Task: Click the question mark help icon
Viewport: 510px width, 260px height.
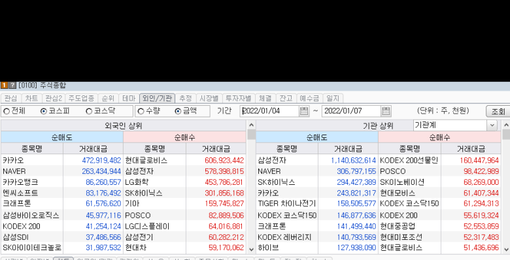Action: coord(12,86)
